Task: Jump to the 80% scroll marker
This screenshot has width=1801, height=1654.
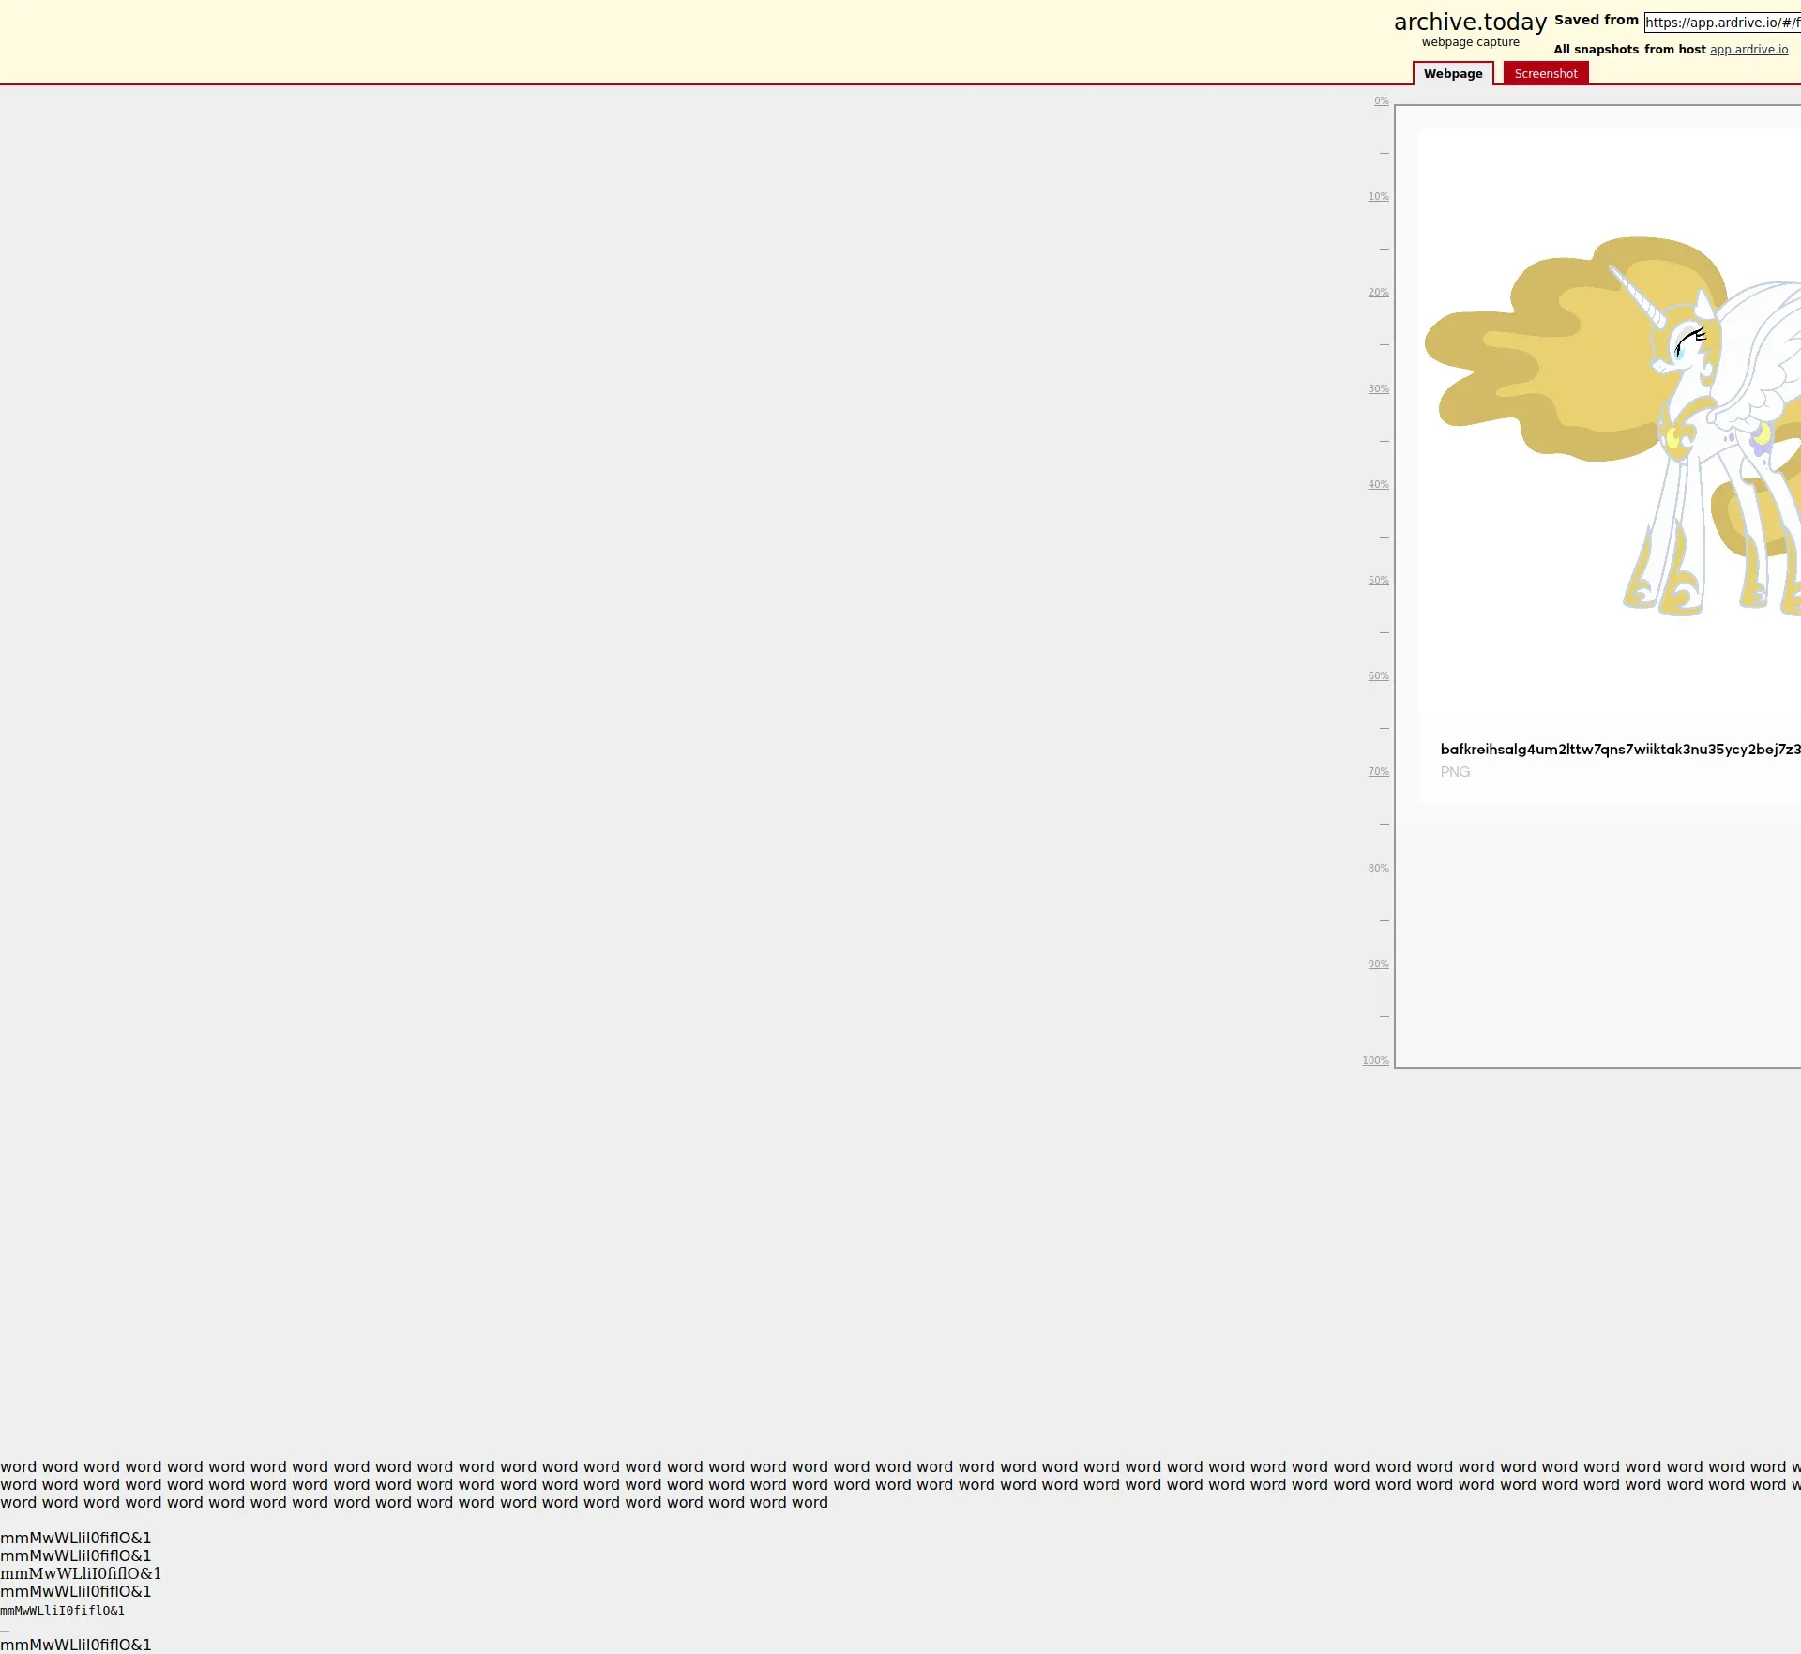Action: click(1378, 869)
